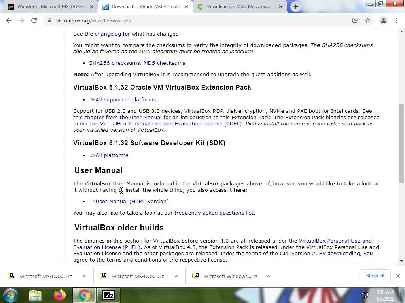Close the Downloads Oracle VM VirtualBox tab
This screenshot has width=405, height=303.
(186, 7)
